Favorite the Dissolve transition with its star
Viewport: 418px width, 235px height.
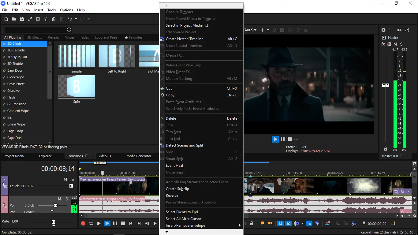coord(4,91)
